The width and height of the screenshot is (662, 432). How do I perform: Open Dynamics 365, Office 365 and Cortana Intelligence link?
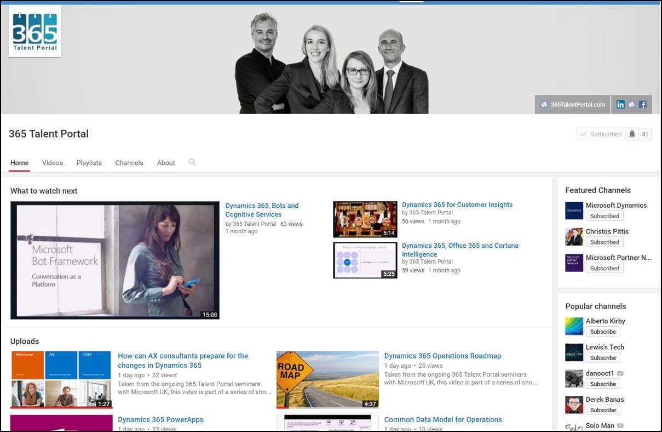(x=460, y=250)
